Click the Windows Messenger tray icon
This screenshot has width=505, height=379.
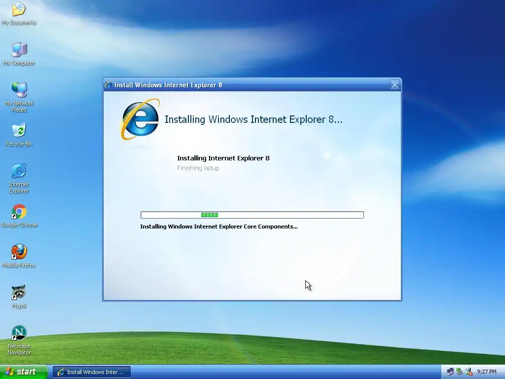click(469, 372)
